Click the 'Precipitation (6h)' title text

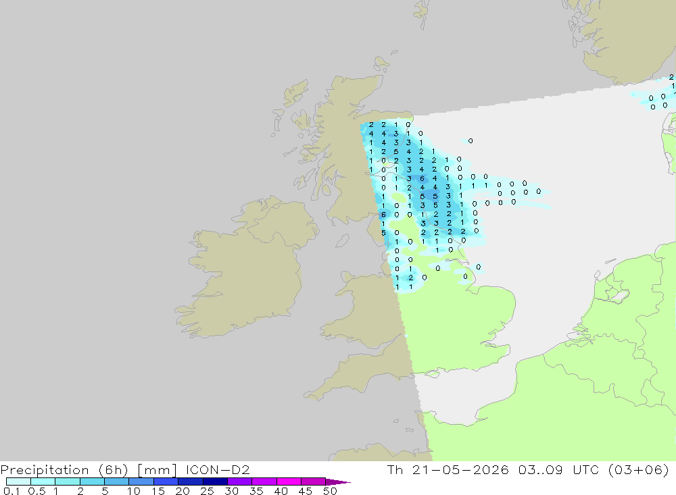point(64,470)
